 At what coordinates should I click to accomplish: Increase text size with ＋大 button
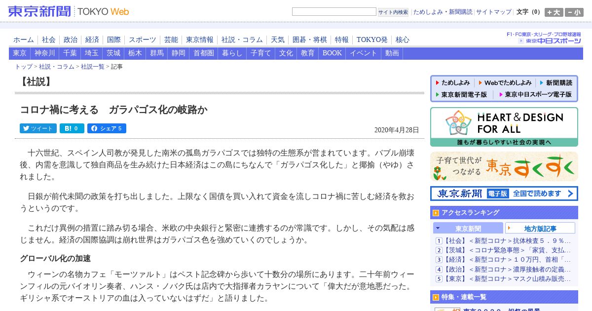554,12
